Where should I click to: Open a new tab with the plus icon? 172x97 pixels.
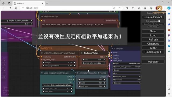click(47, 3)
